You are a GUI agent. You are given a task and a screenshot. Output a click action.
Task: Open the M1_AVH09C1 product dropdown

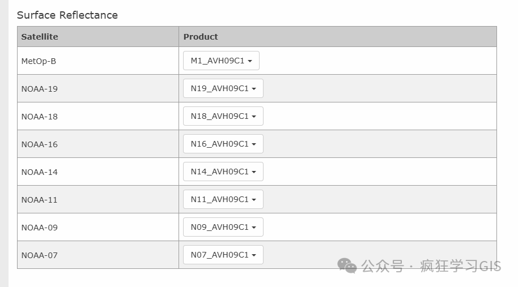tap(221, 61)
